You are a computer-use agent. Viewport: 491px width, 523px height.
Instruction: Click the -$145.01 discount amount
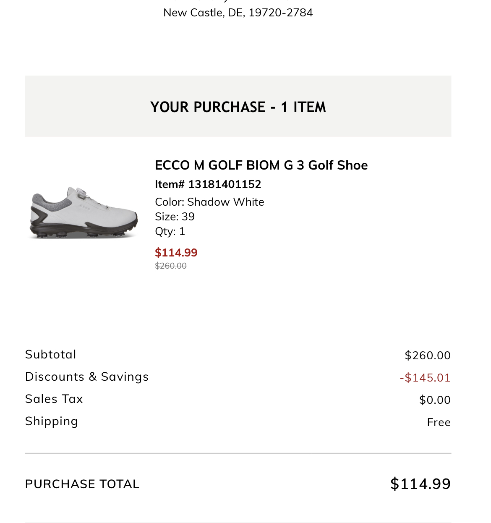tap(425, 378)
